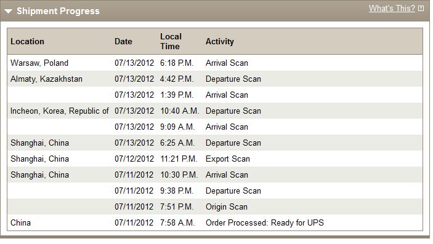This screenshot has width=433, height=244.
Task: Click the Activity column header
Action: [x=219, y=41]
